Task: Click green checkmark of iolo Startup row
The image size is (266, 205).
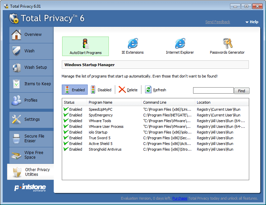Action: 66,132
